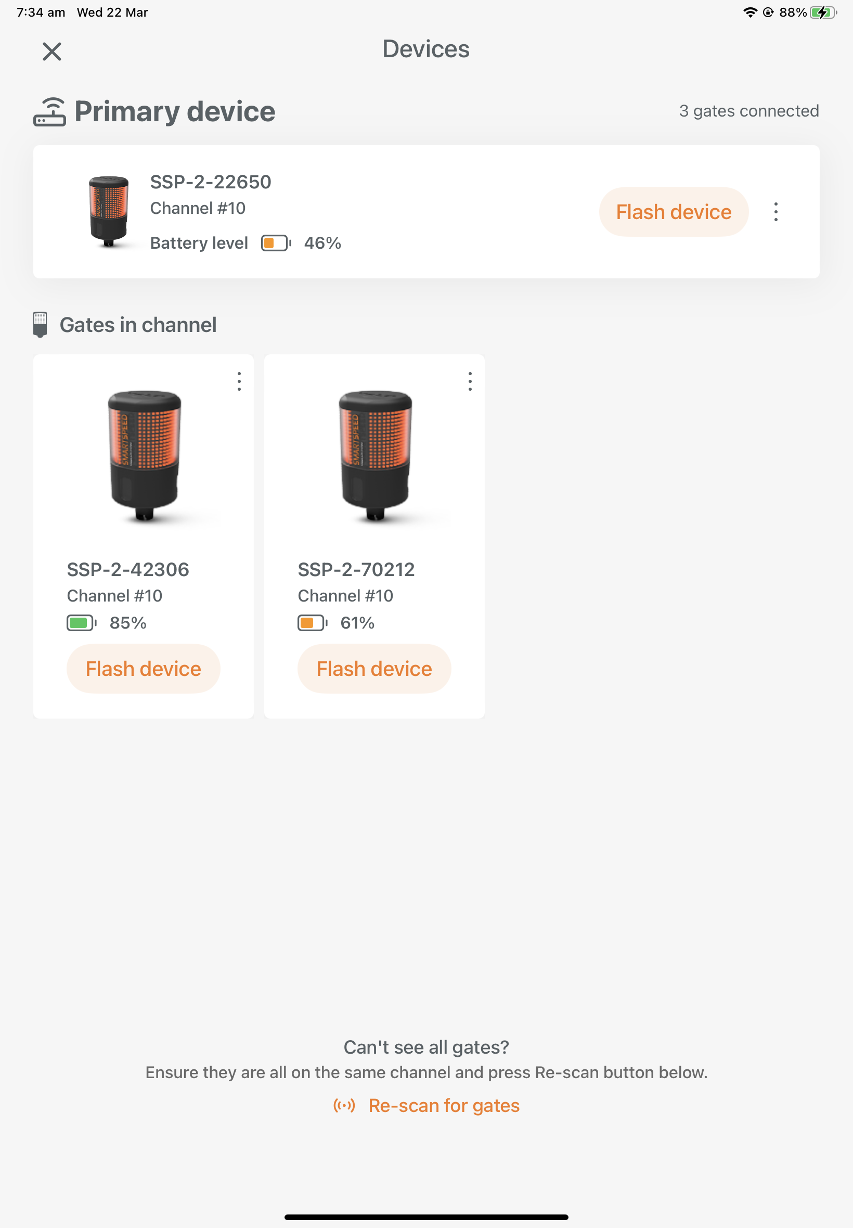
Task: Click the green 85% battery icon
Action: pyautogui.click(x=81, y=623)
